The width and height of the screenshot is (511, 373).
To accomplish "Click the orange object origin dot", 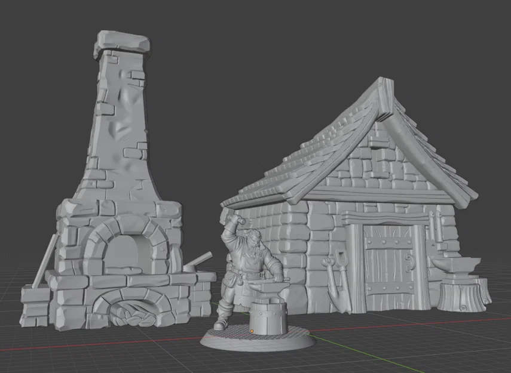I will pos(252,331).
